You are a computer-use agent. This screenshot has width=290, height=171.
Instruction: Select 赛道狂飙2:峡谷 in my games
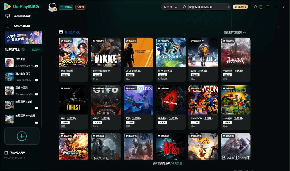pos(21,105)
